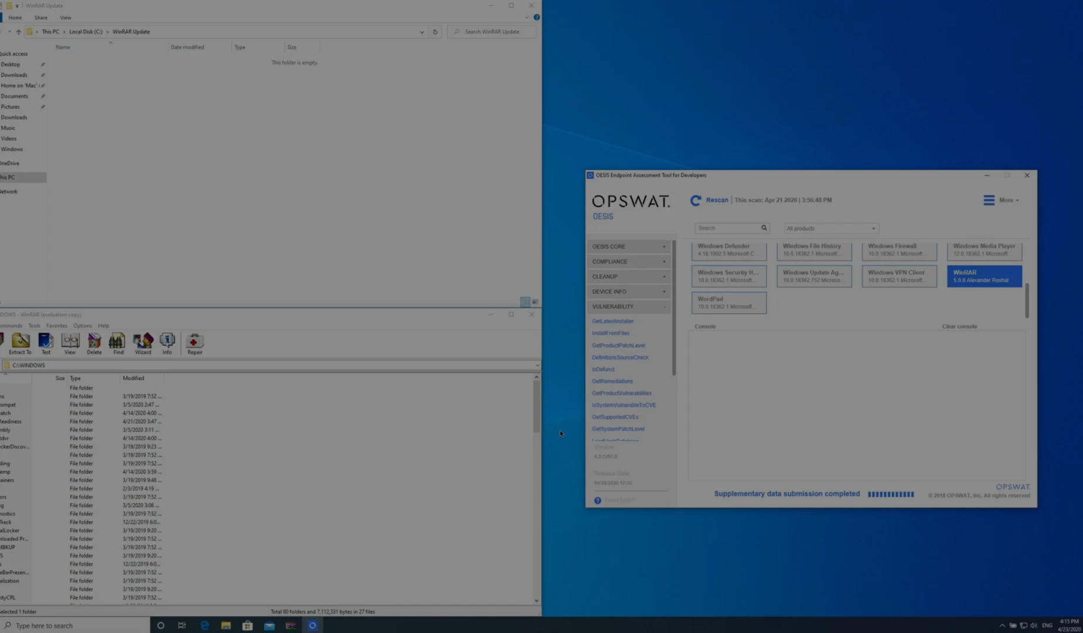The width and height of the screenshot is (1083, 633).
Task: Click the Test icon in WinRAR toolbar
Action: coord(46,343)
